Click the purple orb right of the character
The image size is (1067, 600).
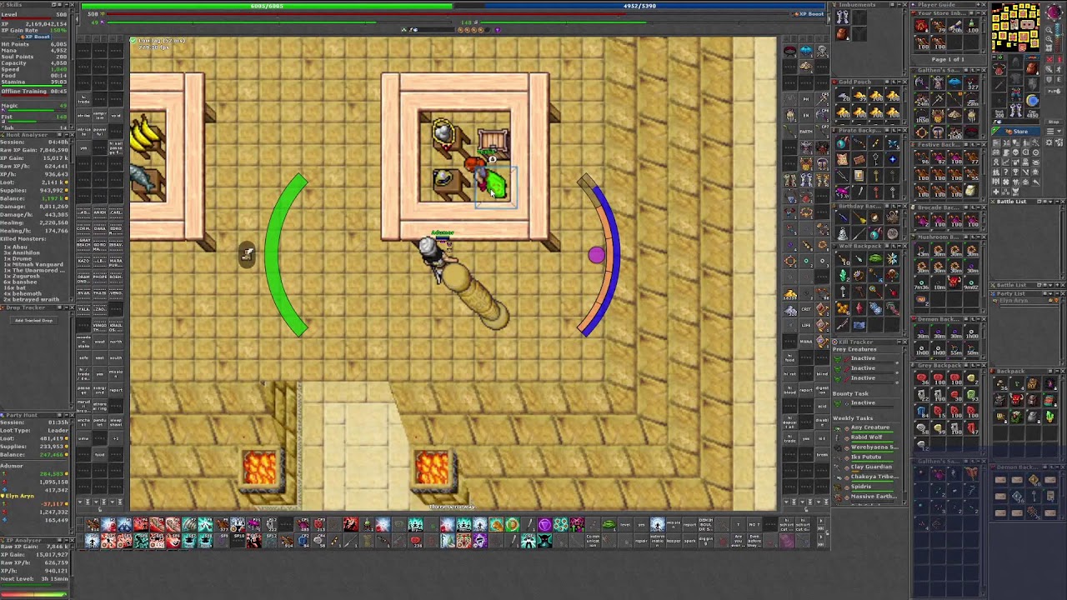[x=596, y=256]
